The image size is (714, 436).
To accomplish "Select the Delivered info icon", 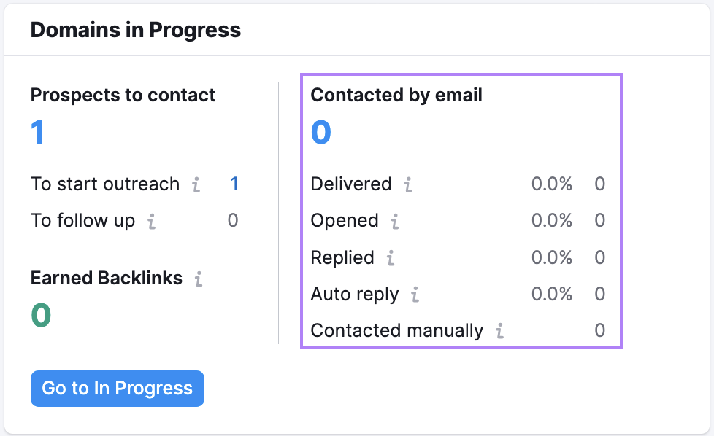I will (408, 185).
